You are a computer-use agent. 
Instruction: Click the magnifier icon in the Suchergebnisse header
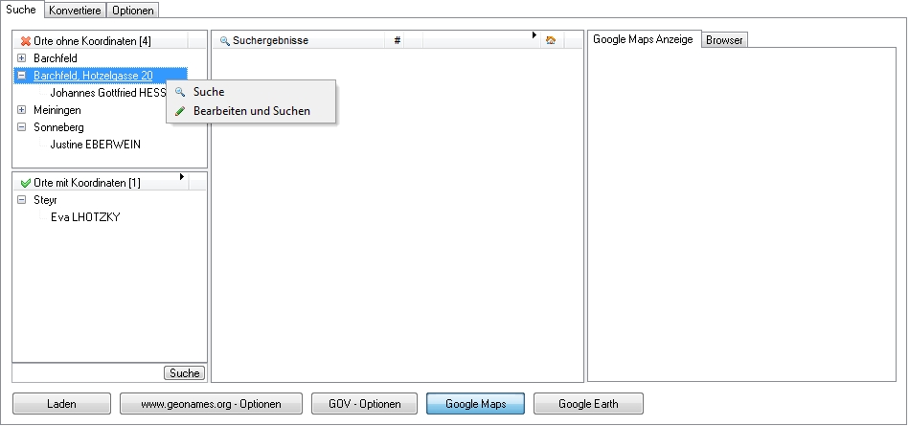tap(225, 41)
